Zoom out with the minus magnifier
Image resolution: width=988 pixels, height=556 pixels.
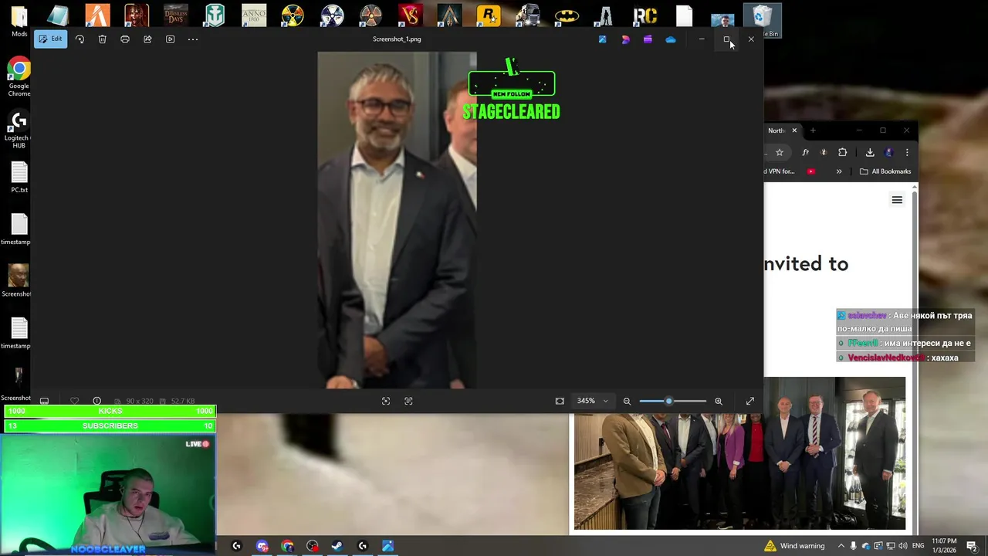(627, 401)
